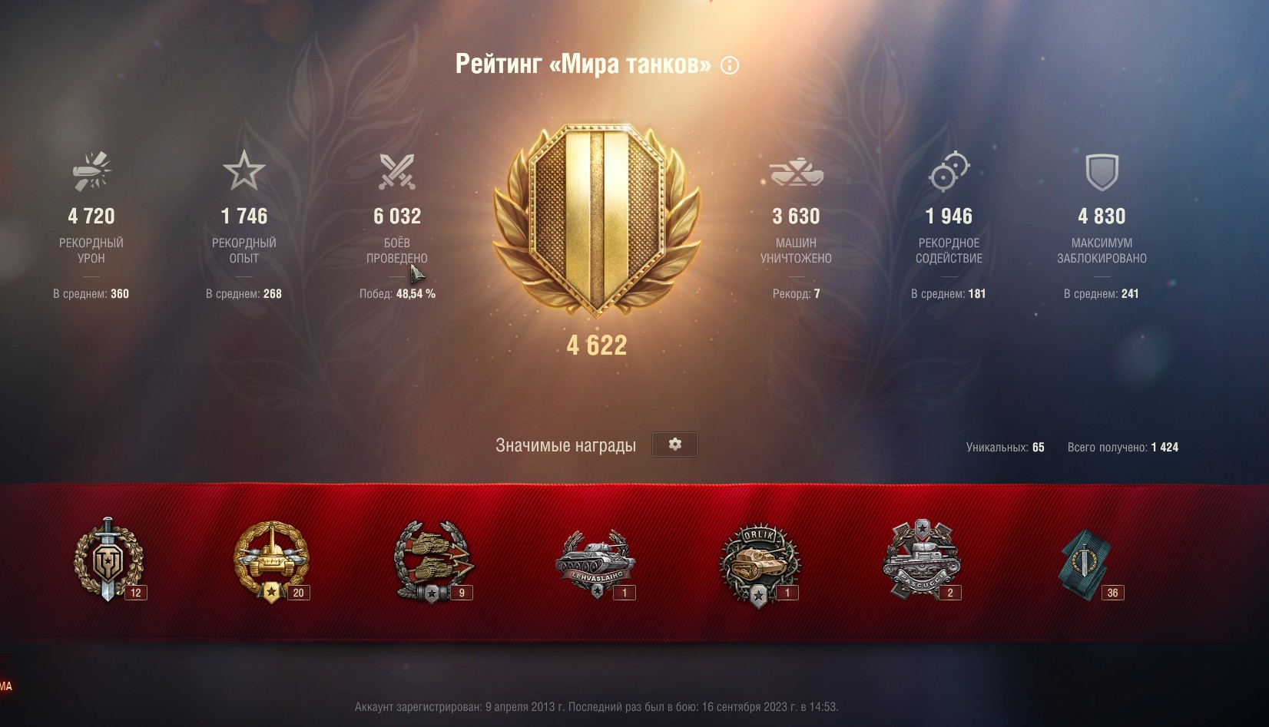Image resolution: width=1269 pixels, height=727 pixels.
Task: Click the Рекордный урон explosion icon
Action: 91,170
